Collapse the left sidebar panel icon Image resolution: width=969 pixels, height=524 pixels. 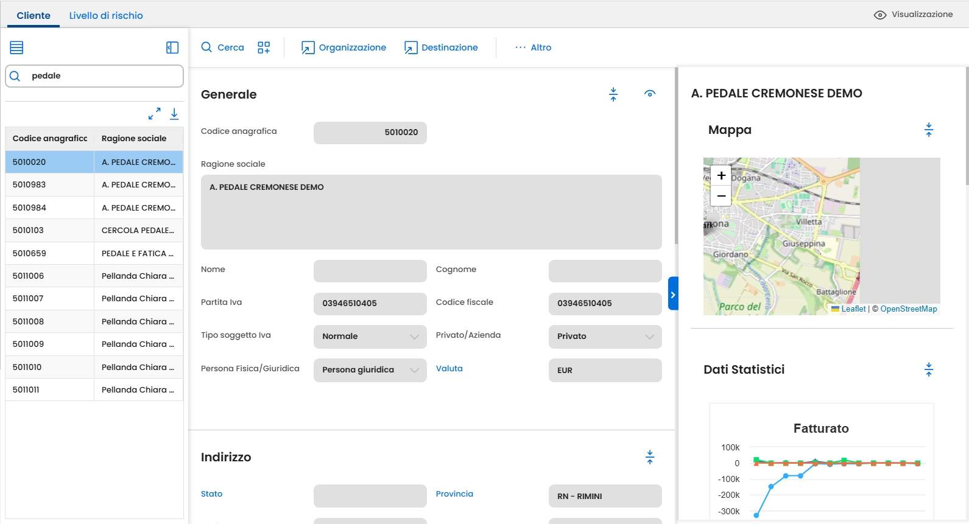click(x=172, y=47)
